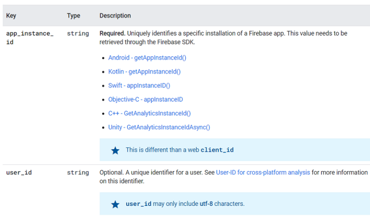Screen dimensions: 370x217
Task: Click the star icon beside the client_id note
Action: pos(115,150)
